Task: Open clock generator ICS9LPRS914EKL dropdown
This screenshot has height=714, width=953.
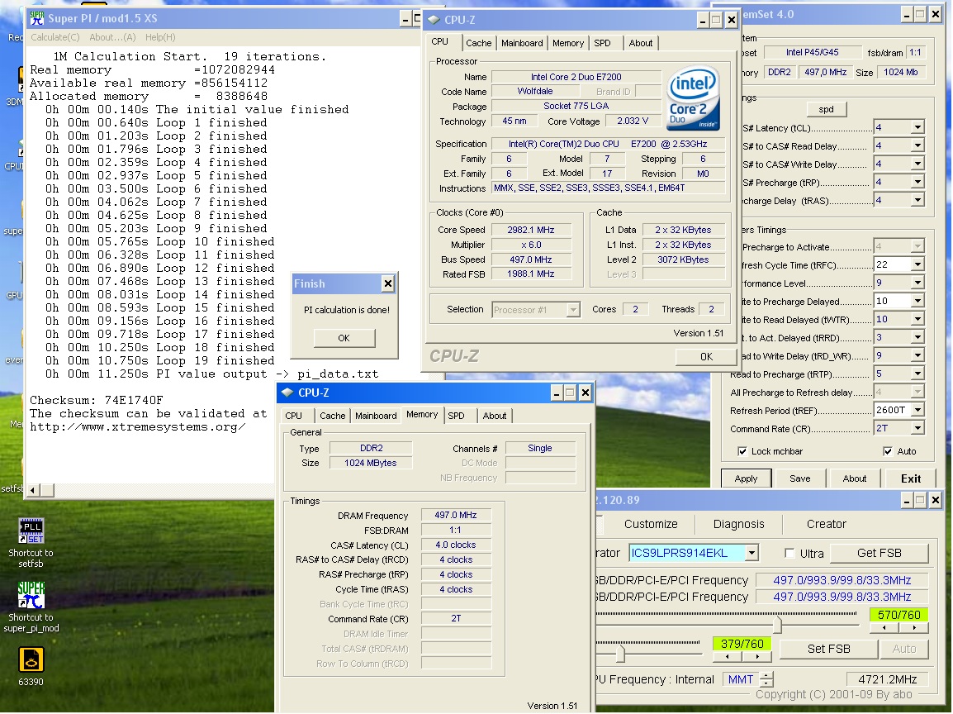Action: 751,553
